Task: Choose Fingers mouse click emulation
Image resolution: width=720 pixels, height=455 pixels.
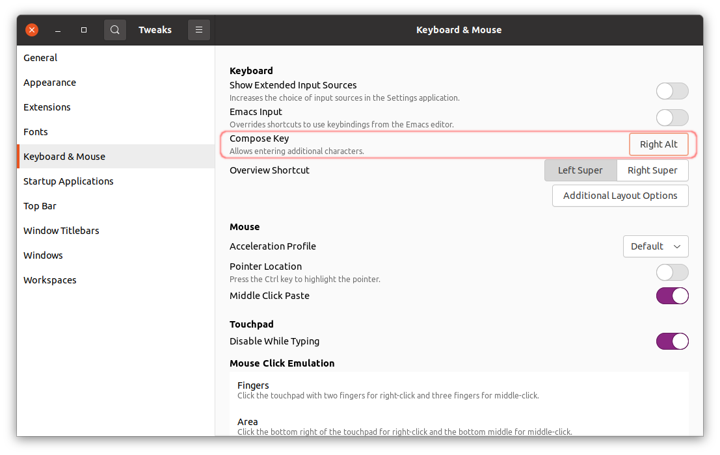Action: coord(459,390)
